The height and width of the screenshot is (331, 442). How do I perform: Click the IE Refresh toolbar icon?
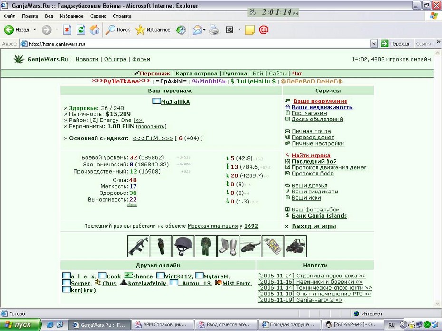click(81, 29)
